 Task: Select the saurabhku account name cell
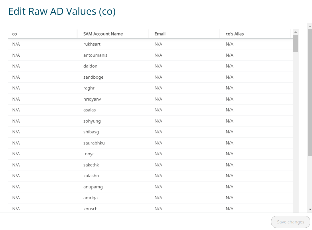coord(94,143)
